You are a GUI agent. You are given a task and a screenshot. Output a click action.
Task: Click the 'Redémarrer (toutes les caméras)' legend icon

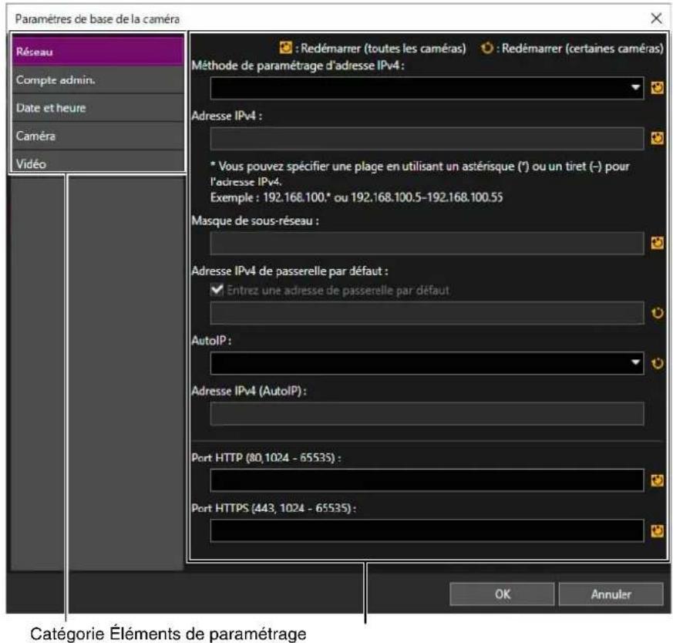286,48
